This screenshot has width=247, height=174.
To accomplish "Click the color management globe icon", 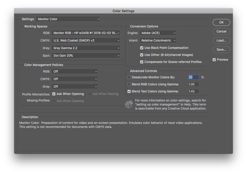I will click(129, 104).
